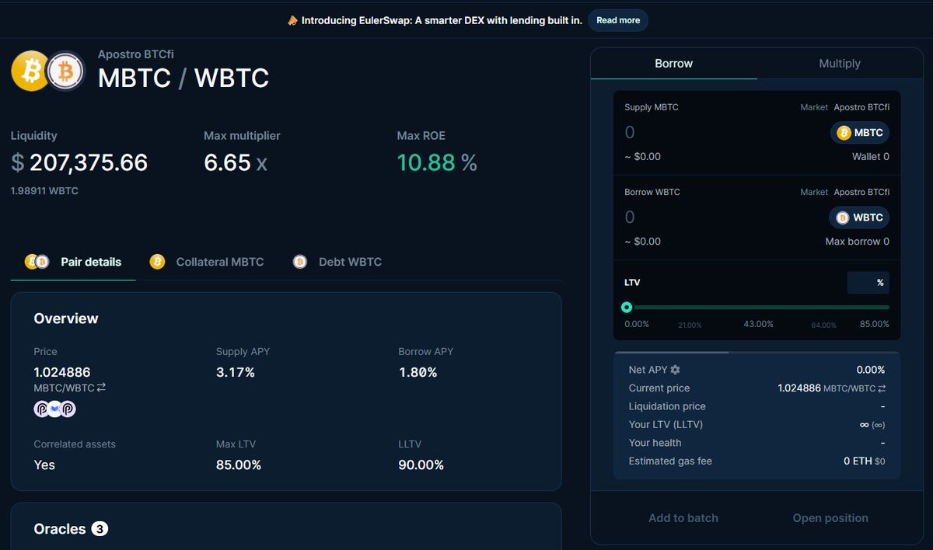
Task: Switch to the Collateral MBTC tab
Action: 207,262
